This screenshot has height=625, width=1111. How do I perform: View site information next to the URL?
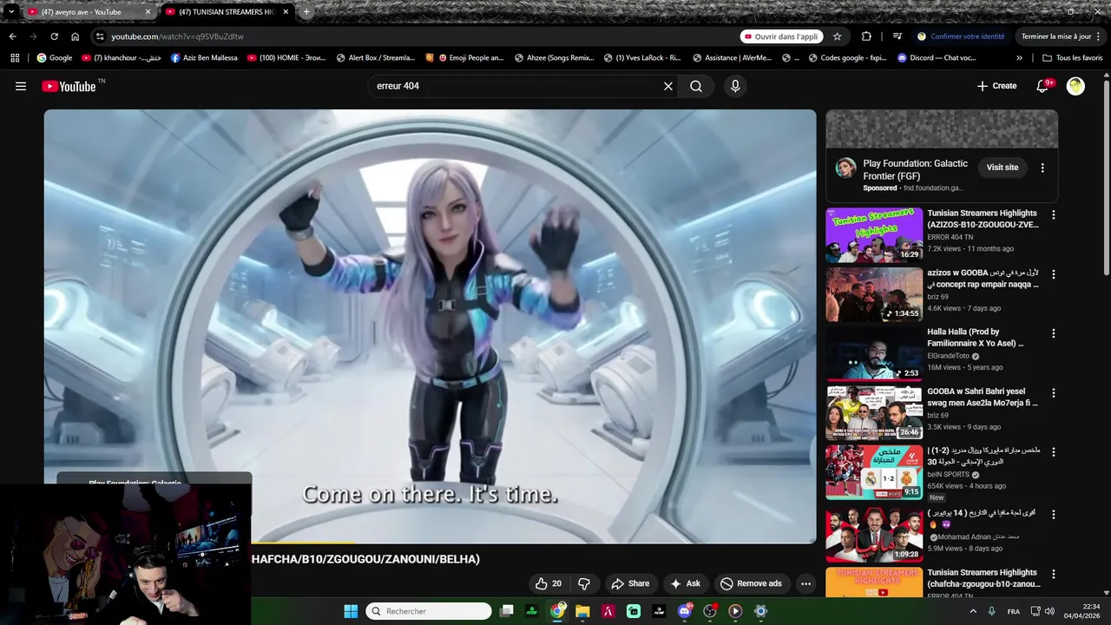[x=100, y=36]
